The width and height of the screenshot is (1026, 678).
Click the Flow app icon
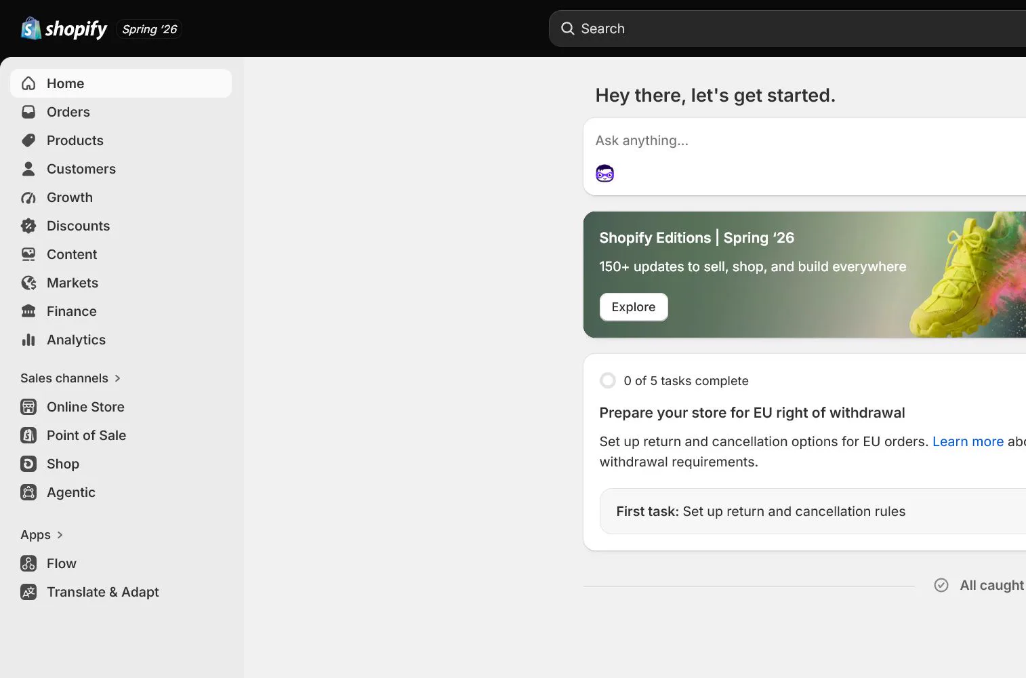point(28,563)
